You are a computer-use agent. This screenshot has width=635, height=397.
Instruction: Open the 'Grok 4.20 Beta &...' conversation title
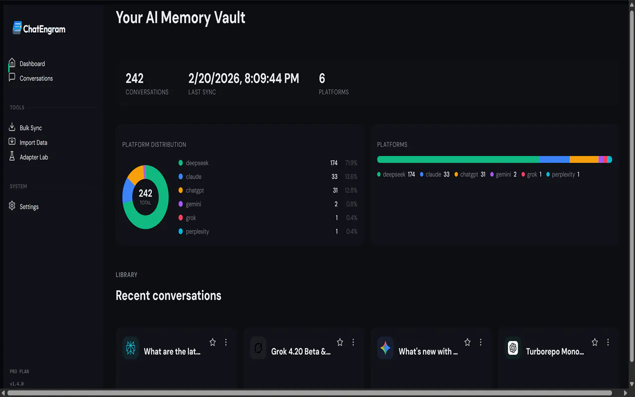pyautogui.click(x=301, y=351)
